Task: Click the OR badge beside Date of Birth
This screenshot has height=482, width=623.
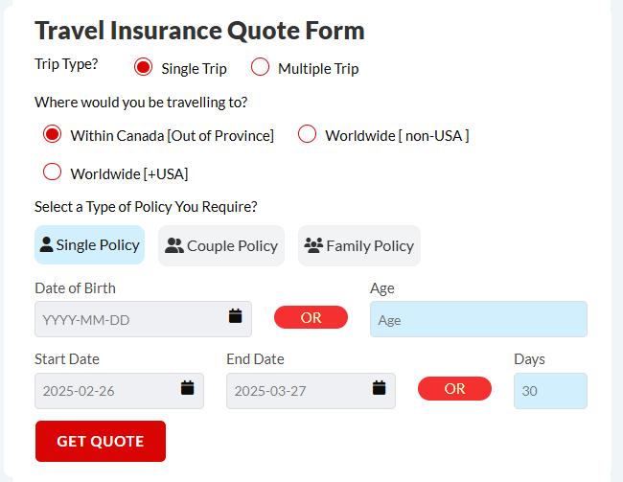Action: coord(311,317)
